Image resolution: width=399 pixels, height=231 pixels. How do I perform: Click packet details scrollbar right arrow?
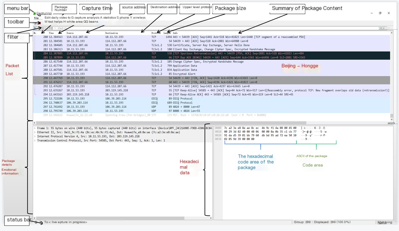click(x=211, y=218)
